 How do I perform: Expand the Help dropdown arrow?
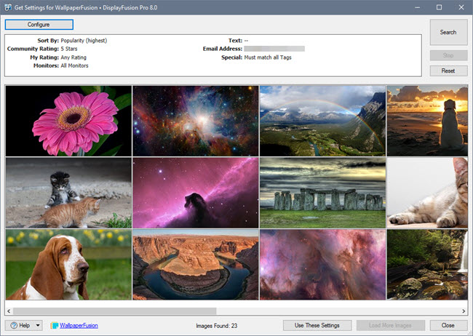point(38,325)
